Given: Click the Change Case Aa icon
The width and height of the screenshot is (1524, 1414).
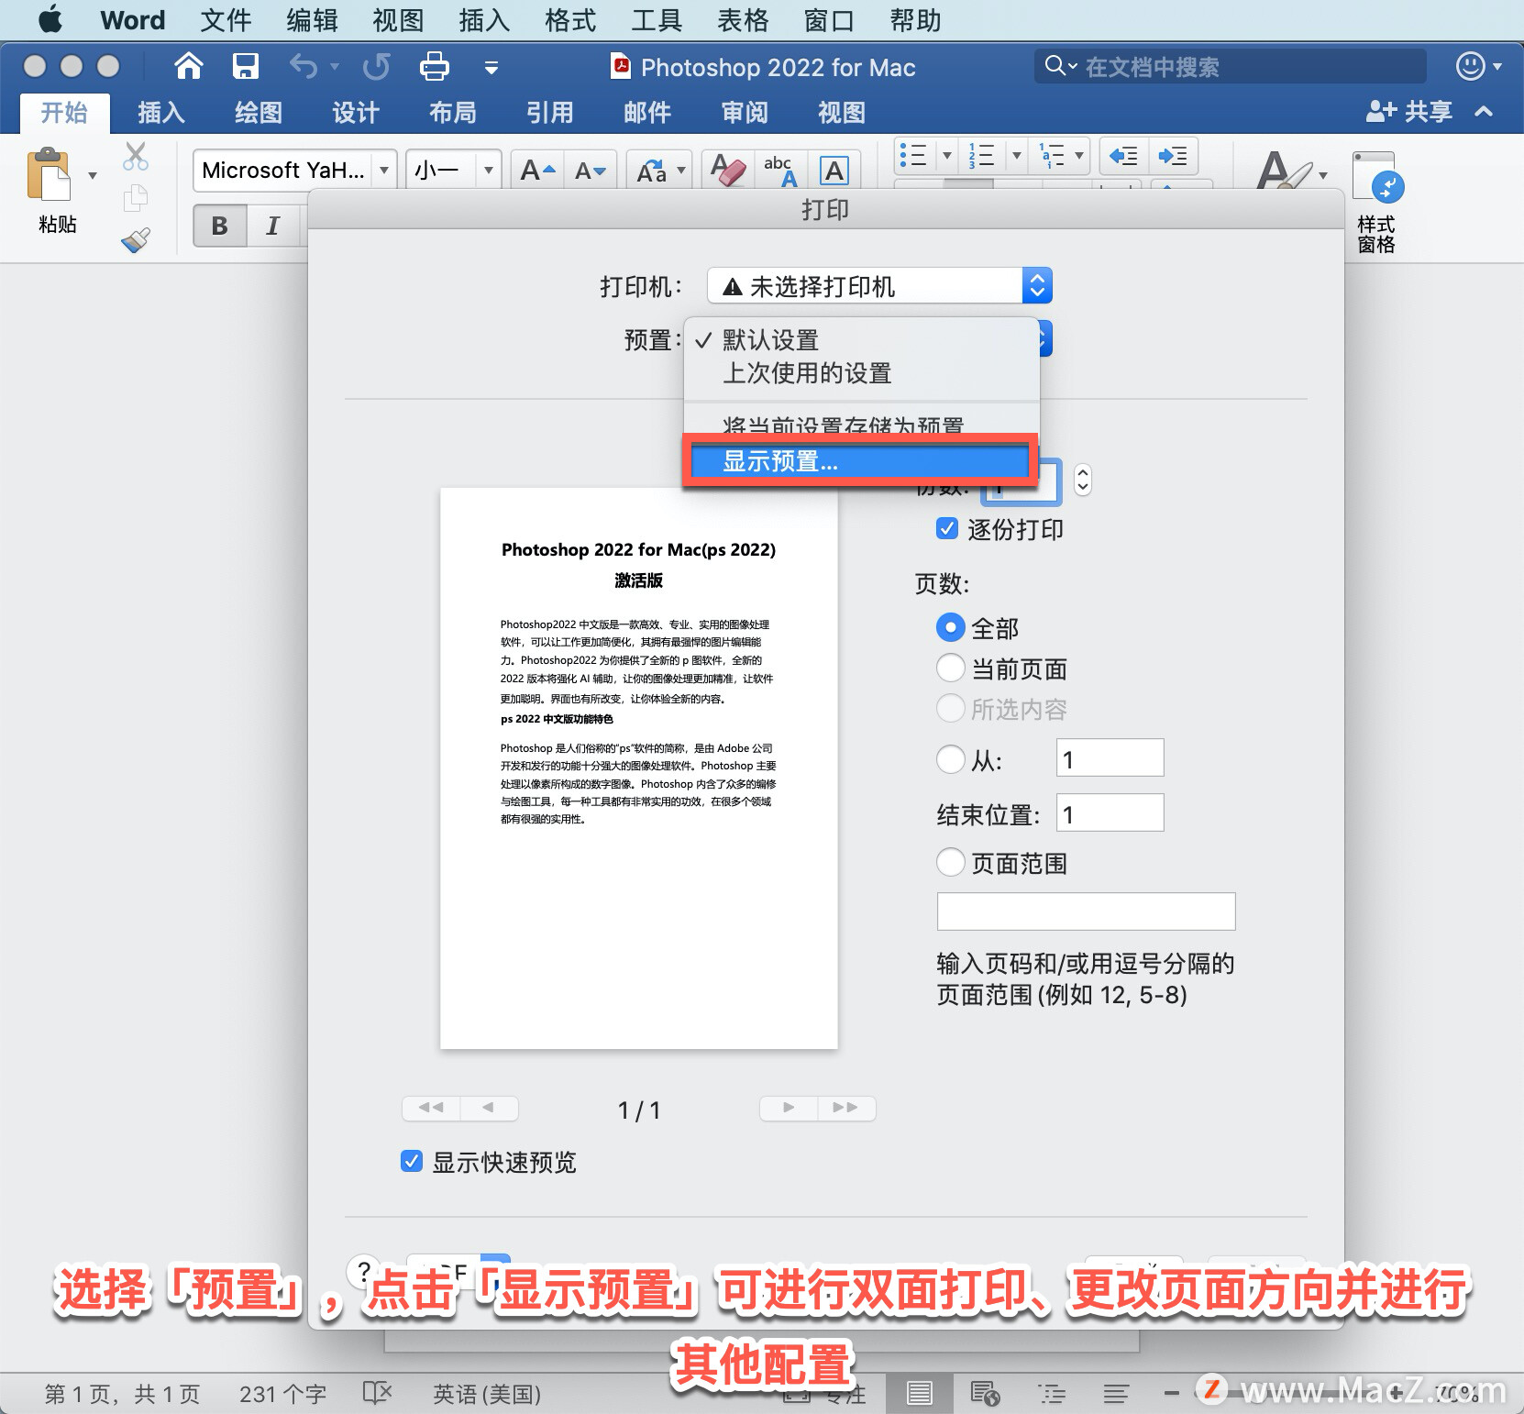Looking at the screenshot, I should click(x=652, y=171).
